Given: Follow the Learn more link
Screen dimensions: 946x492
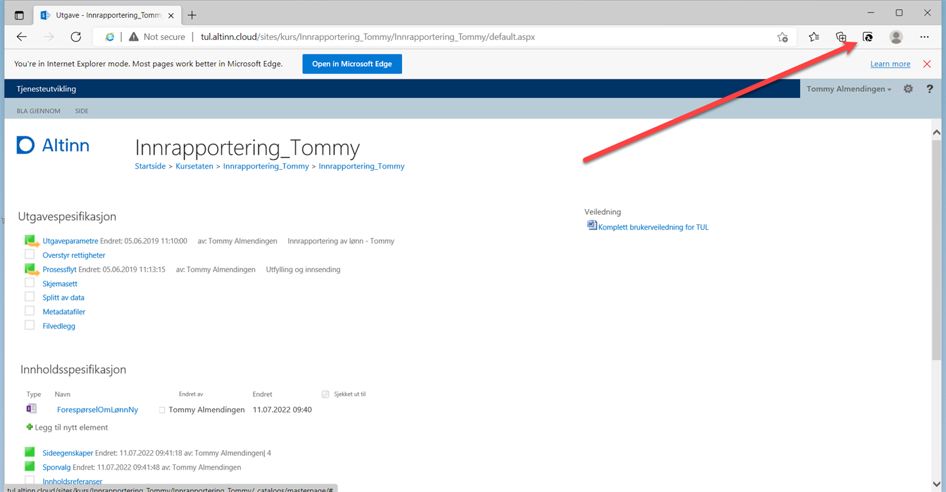Looking at the screenshot, I should (890, 64).
